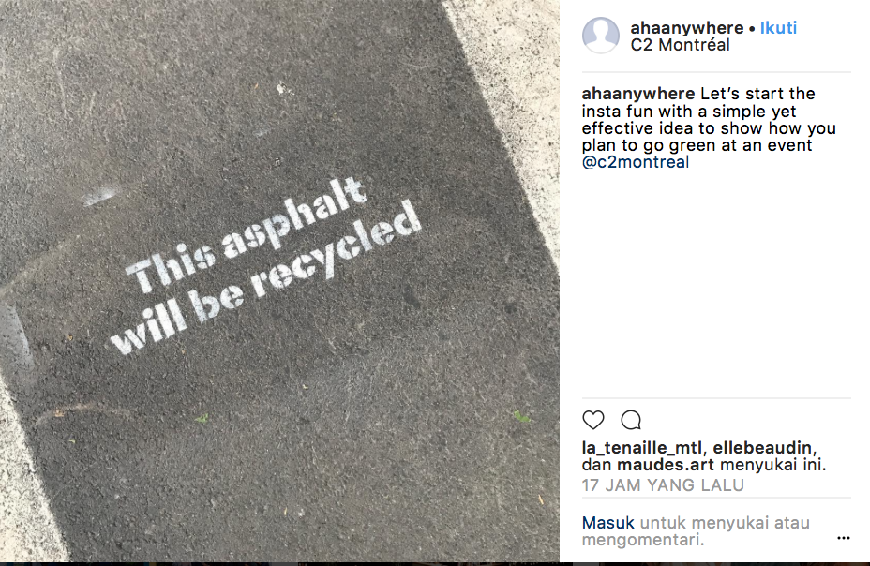Open the 17 JAM YANG LALU timestamp
Image resolution: width=870 pixels, height=566 pixels.
(x=663, y=485)
